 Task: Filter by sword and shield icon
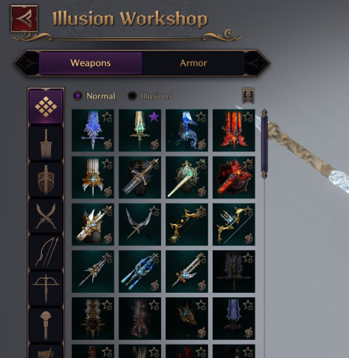coord(46,180)
